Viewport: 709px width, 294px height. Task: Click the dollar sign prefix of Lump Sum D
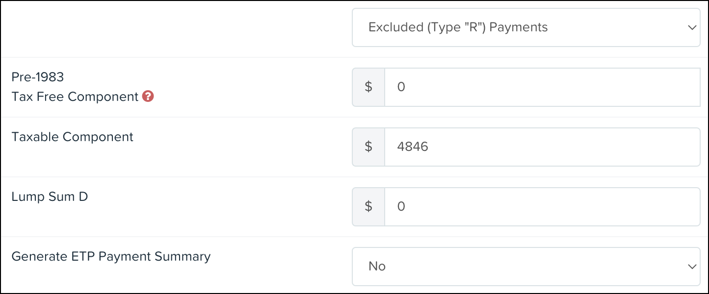368,207
